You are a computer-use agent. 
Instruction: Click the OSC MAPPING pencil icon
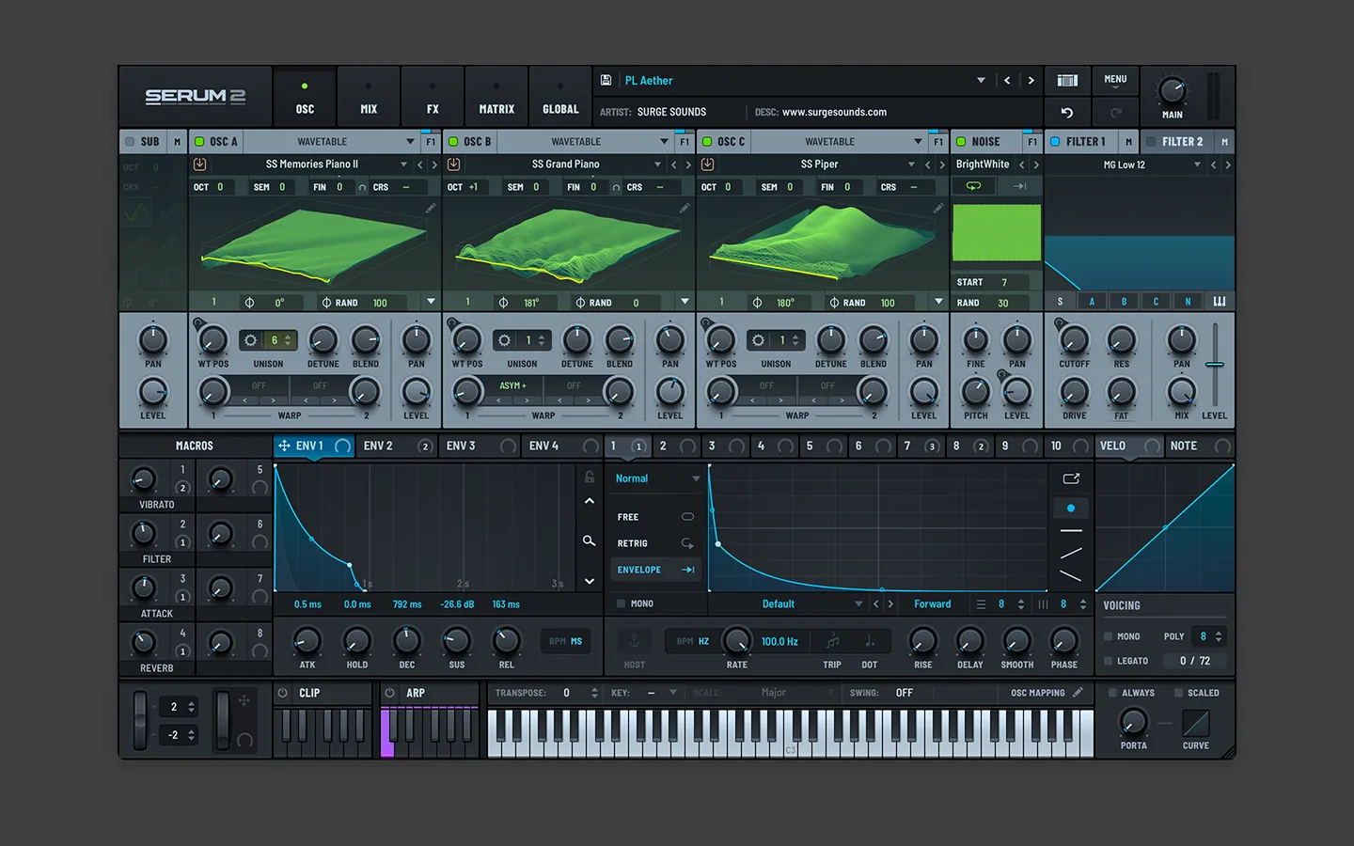[1078, 693]
